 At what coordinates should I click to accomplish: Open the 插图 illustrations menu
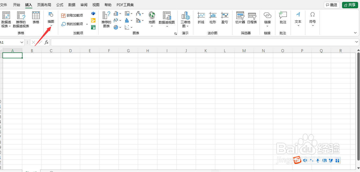pos(51,19)
